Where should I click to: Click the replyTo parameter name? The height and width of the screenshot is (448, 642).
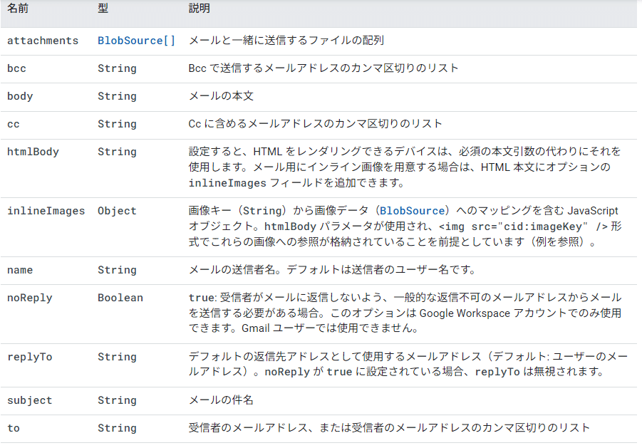[30, 357]
